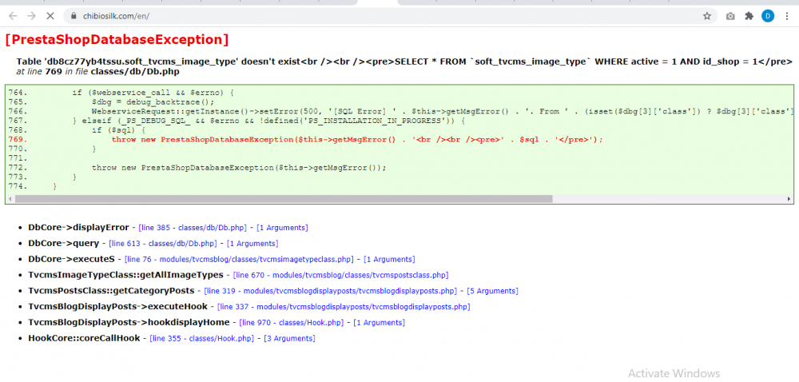Screen dimensions: 799x382
Task: Click the padlock site info icon
Action: pos(74,16)
